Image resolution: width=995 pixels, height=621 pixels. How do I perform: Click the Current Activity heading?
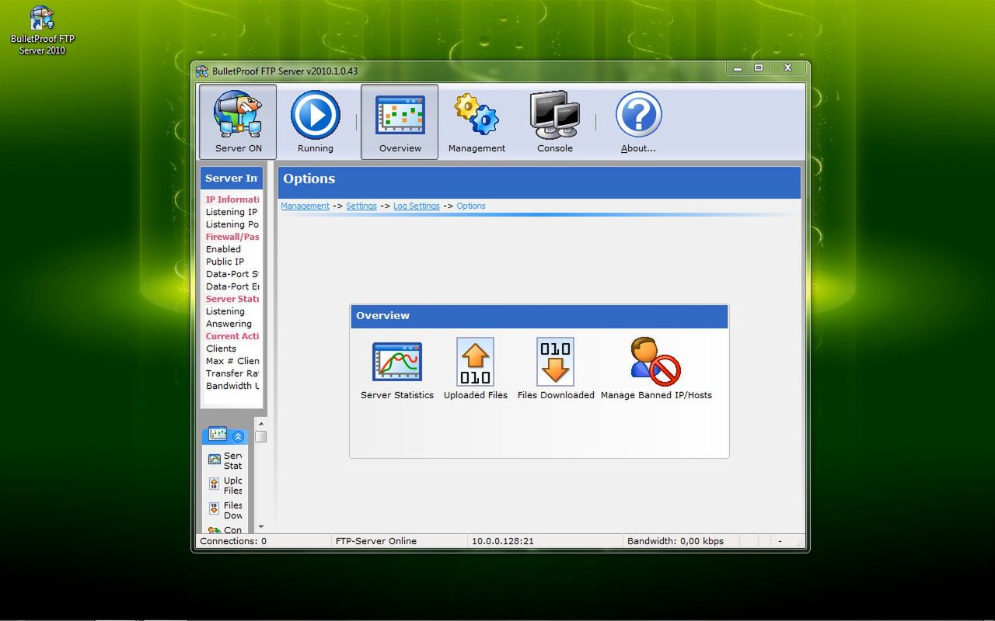(x=232, y=336)
